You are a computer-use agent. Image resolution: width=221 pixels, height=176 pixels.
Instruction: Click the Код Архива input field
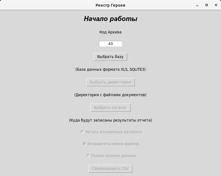(110, 44)
